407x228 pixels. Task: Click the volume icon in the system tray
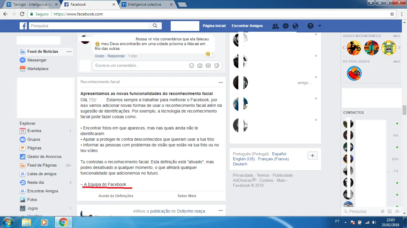(374, 222)
